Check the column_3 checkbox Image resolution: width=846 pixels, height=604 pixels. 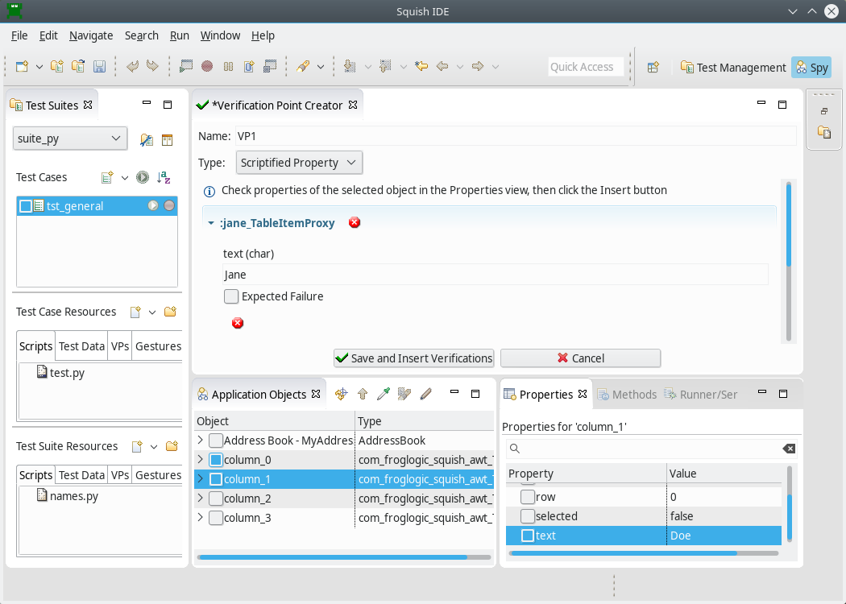click(216, 519)
